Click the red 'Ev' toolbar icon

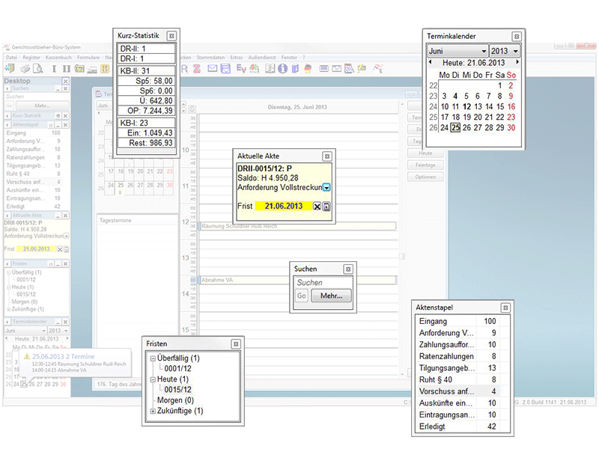point(241,69)
